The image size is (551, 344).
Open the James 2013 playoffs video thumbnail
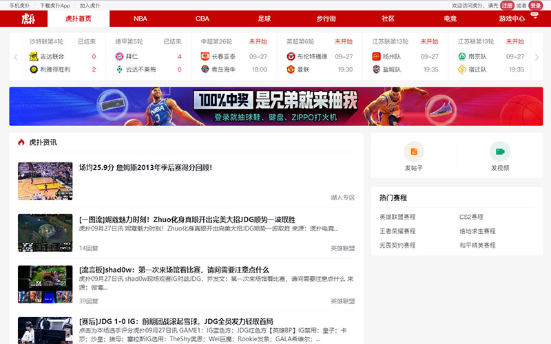(x=45, y=181)
